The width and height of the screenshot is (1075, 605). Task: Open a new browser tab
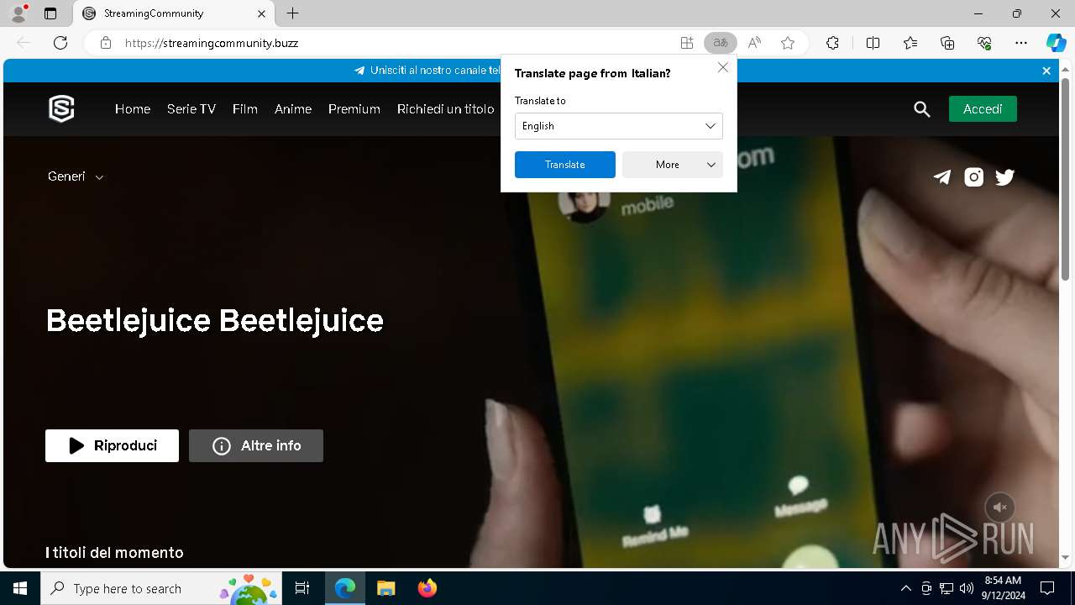(292, 13)
